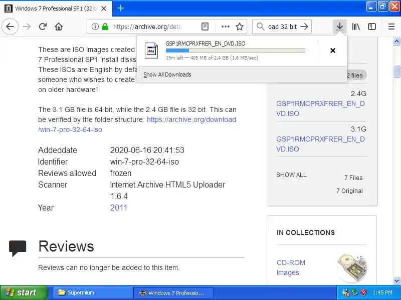This screenshot has height=300, width=401.
Task: Click the page scrollbar up arrow
Action: click(396, 41)
